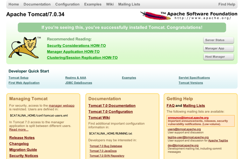Click the Documentation panel heading
252x159 pixels.
click(x=105, y=99)
